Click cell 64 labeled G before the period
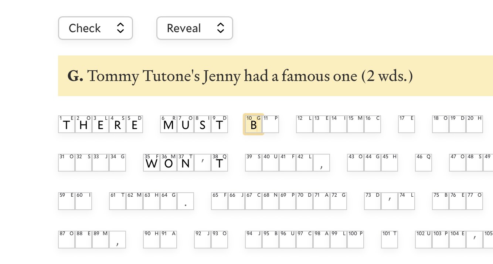 click(168, 201)
